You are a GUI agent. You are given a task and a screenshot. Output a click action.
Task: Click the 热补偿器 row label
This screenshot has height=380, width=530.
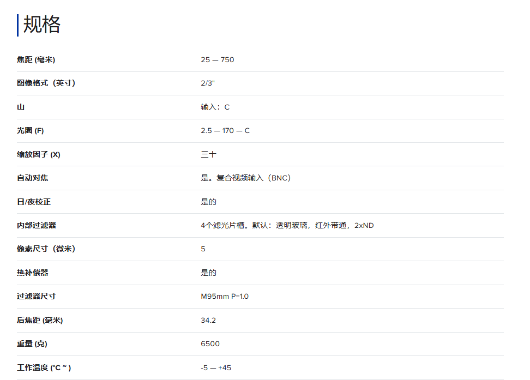pos(32,273)
